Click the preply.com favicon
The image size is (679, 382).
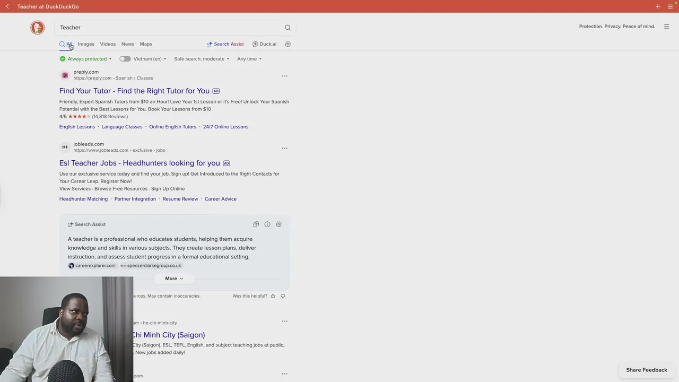point(65,75)
